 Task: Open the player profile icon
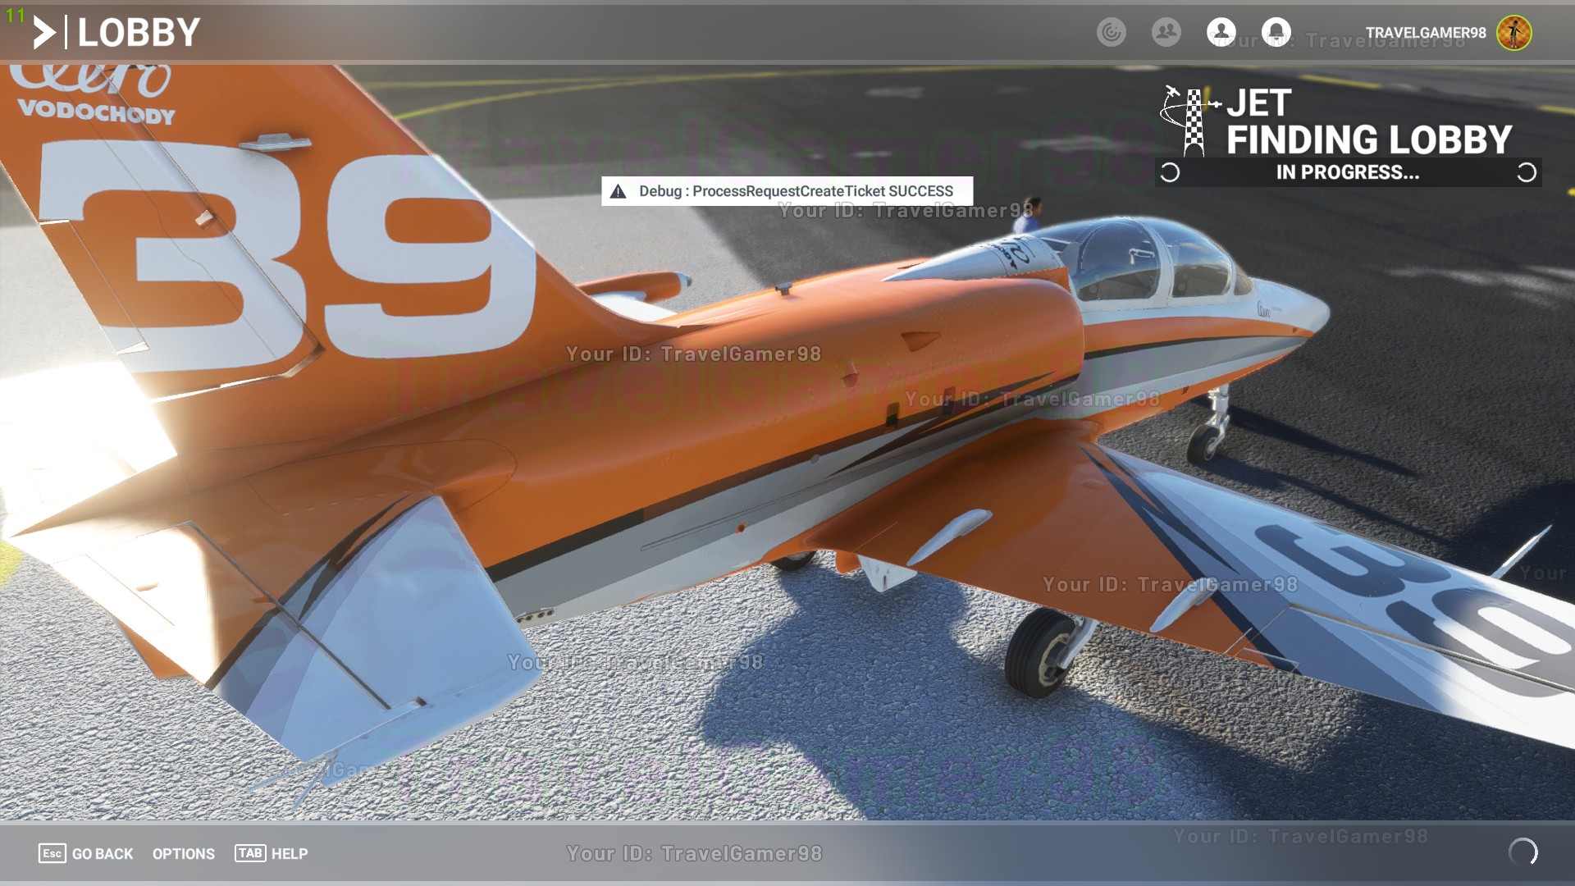click(x=1221, y=33)
